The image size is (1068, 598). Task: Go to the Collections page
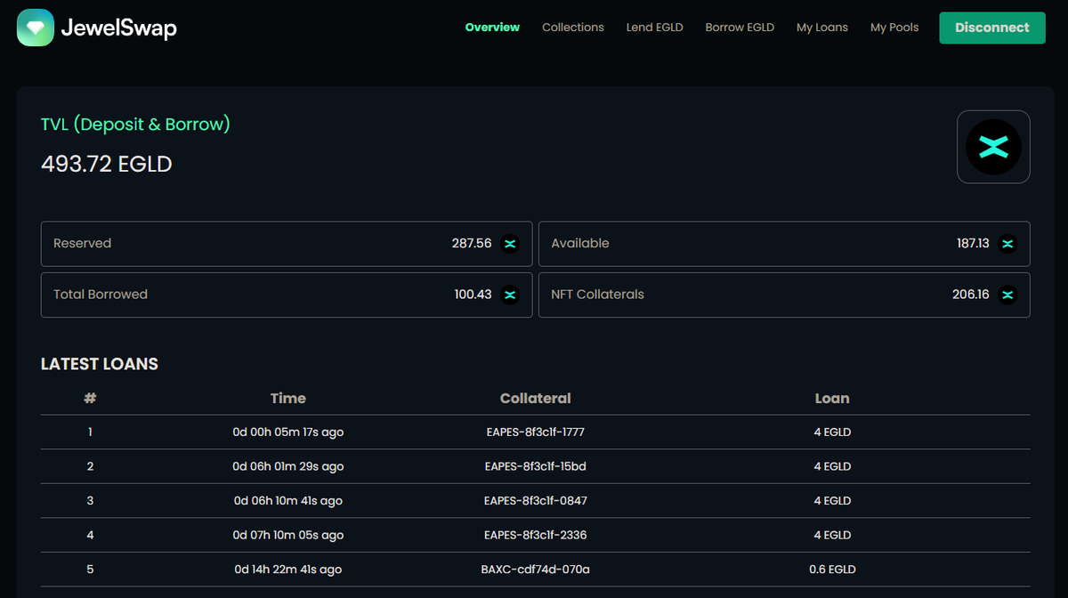click(573, 28)
